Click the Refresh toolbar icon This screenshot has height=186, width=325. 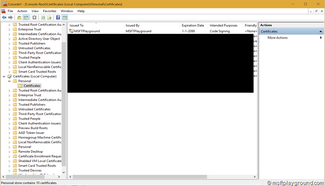click(x=43, y=18)
